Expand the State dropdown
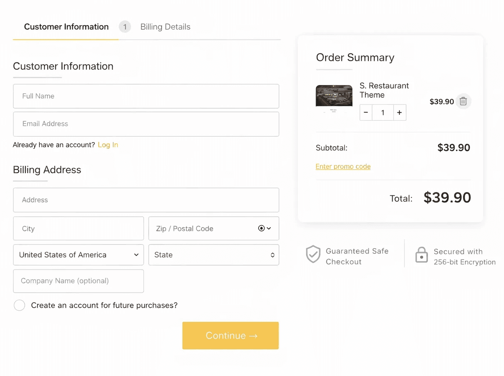Image resolution: width=504 pixels, height=376 pixels. pos(213,255)
